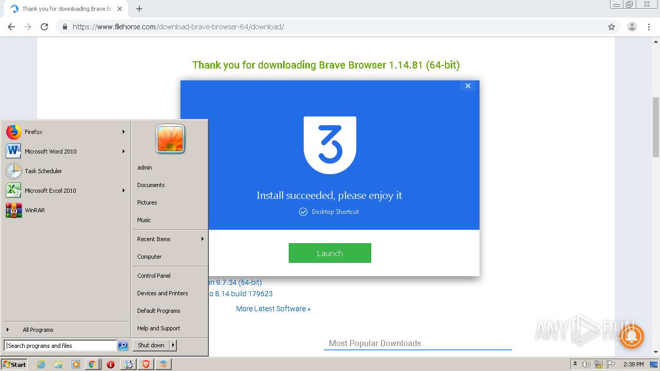Click the Chrome address bar URL

(x=178, y=27)
